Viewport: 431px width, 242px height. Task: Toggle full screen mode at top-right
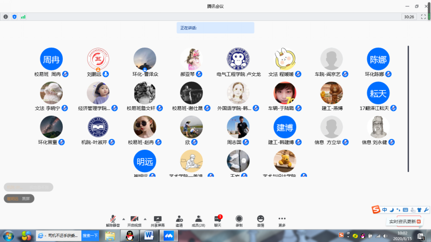pos(423,17)
